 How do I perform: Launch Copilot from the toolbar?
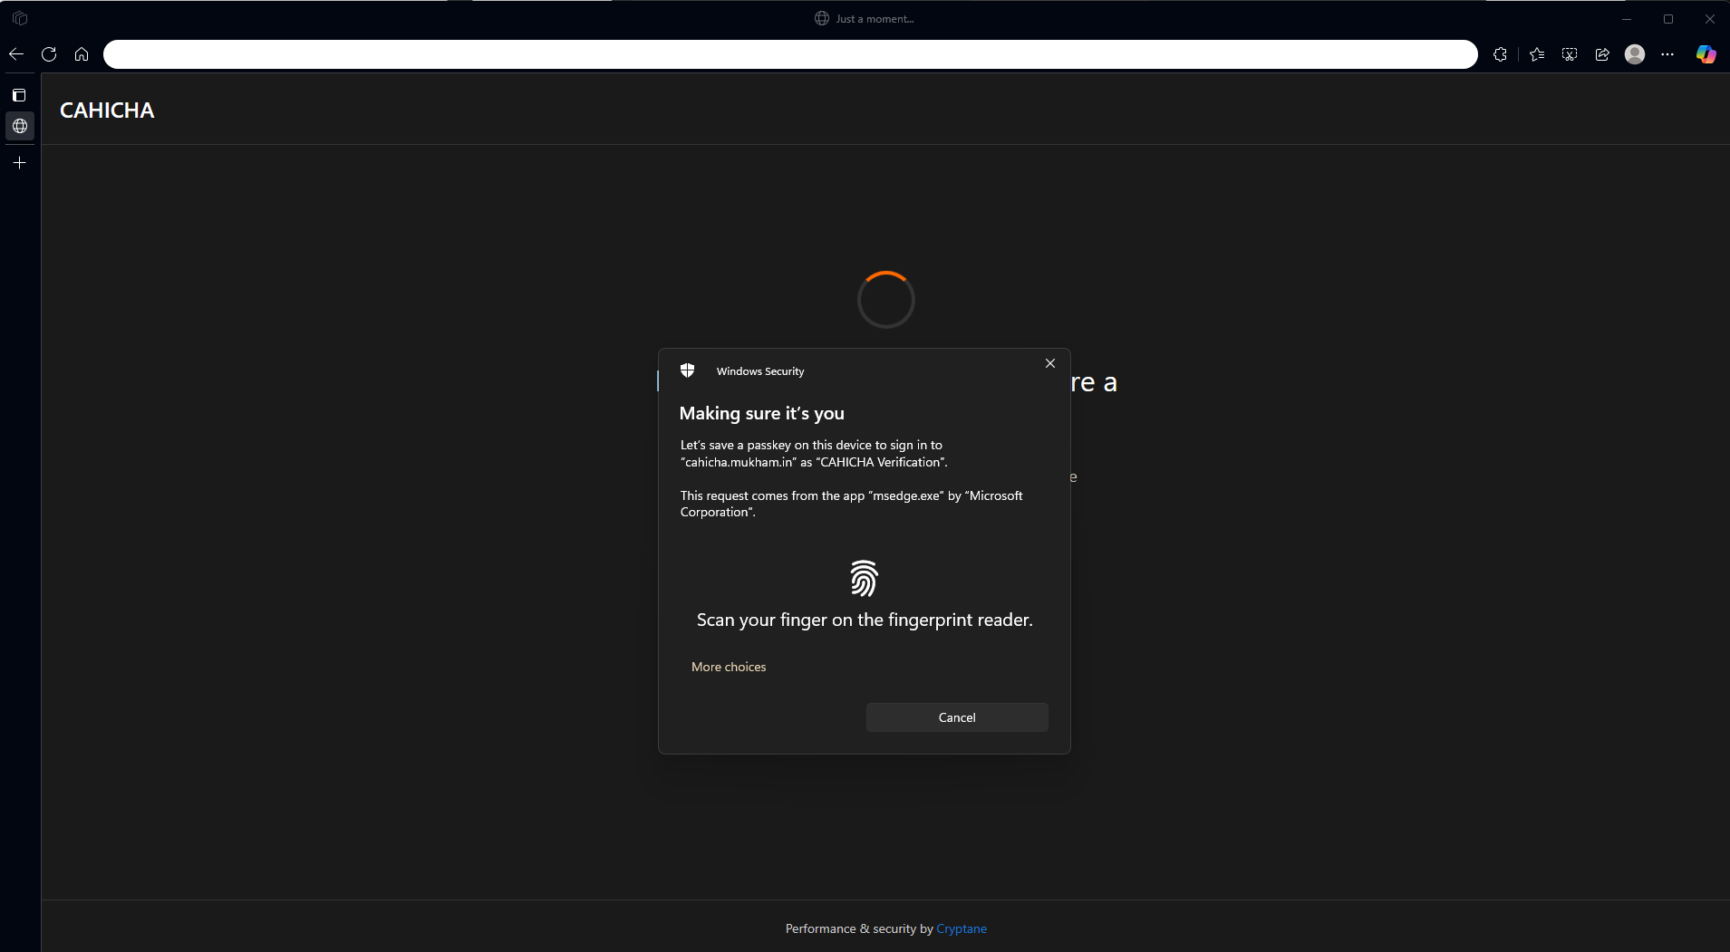pyautogui.click(x=1706, y=54)
